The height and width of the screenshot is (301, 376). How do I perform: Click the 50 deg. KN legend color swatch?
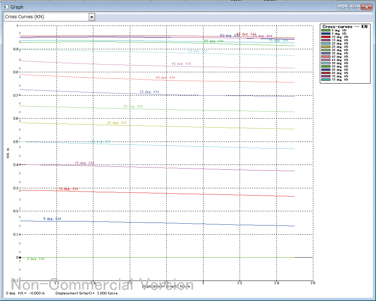(326, 63)
